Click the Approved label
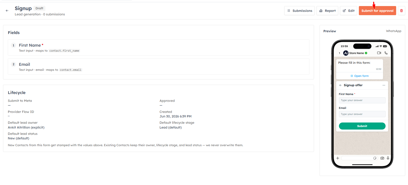This screenshot has width=408, height=185. (167, 101)
